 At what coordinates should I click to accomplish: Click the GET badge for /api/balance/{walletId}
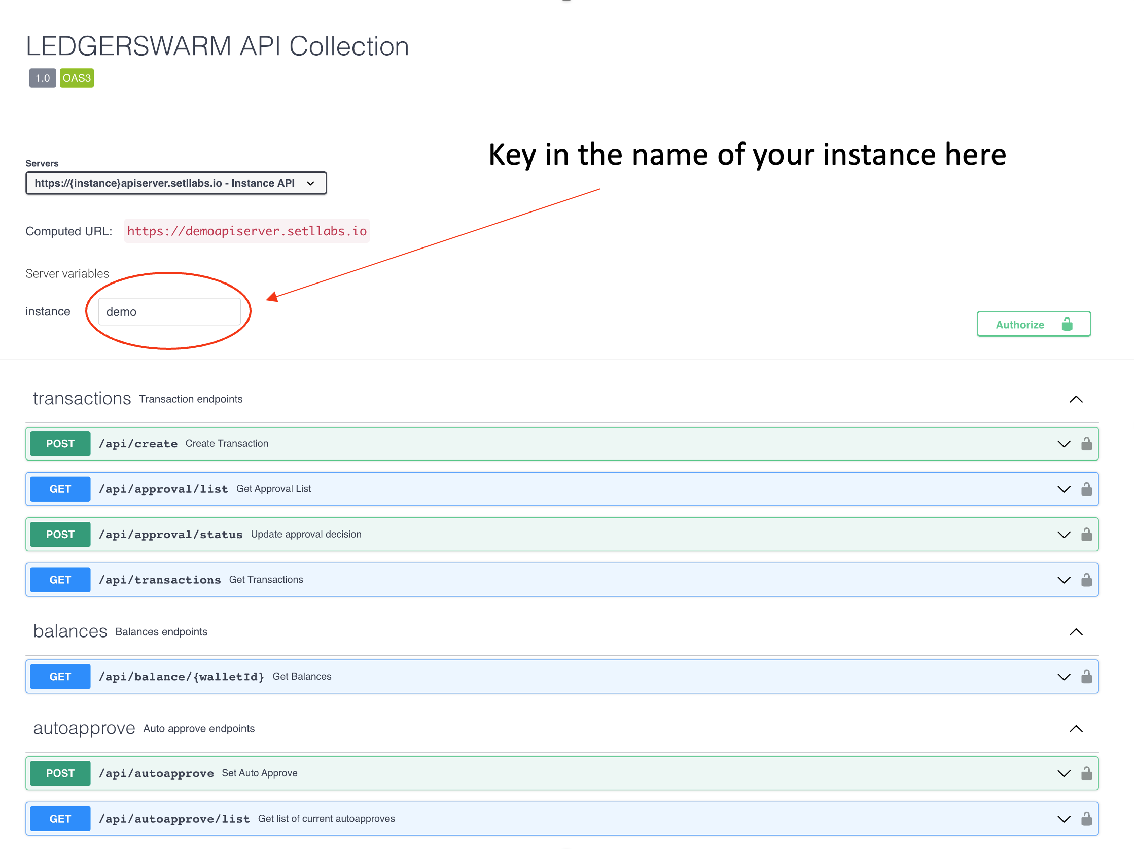point(60,676)
